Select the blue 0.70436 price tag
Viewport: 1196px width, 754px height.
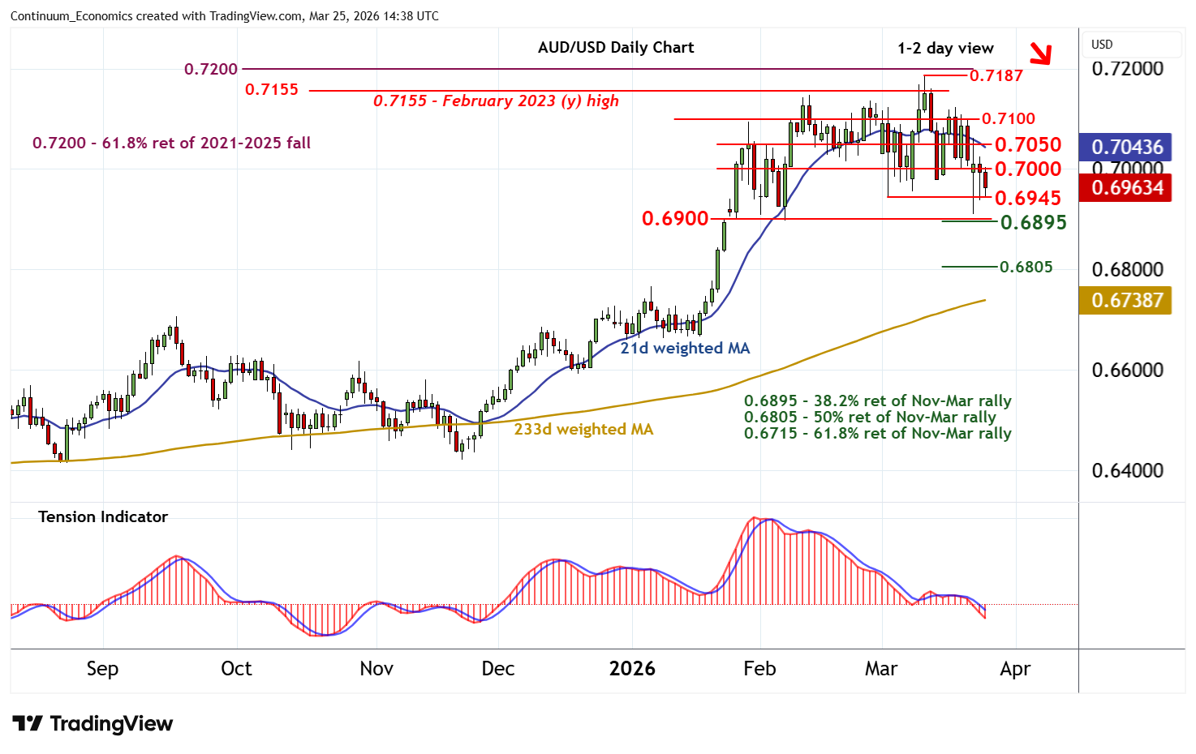[x=1126, y=147]
